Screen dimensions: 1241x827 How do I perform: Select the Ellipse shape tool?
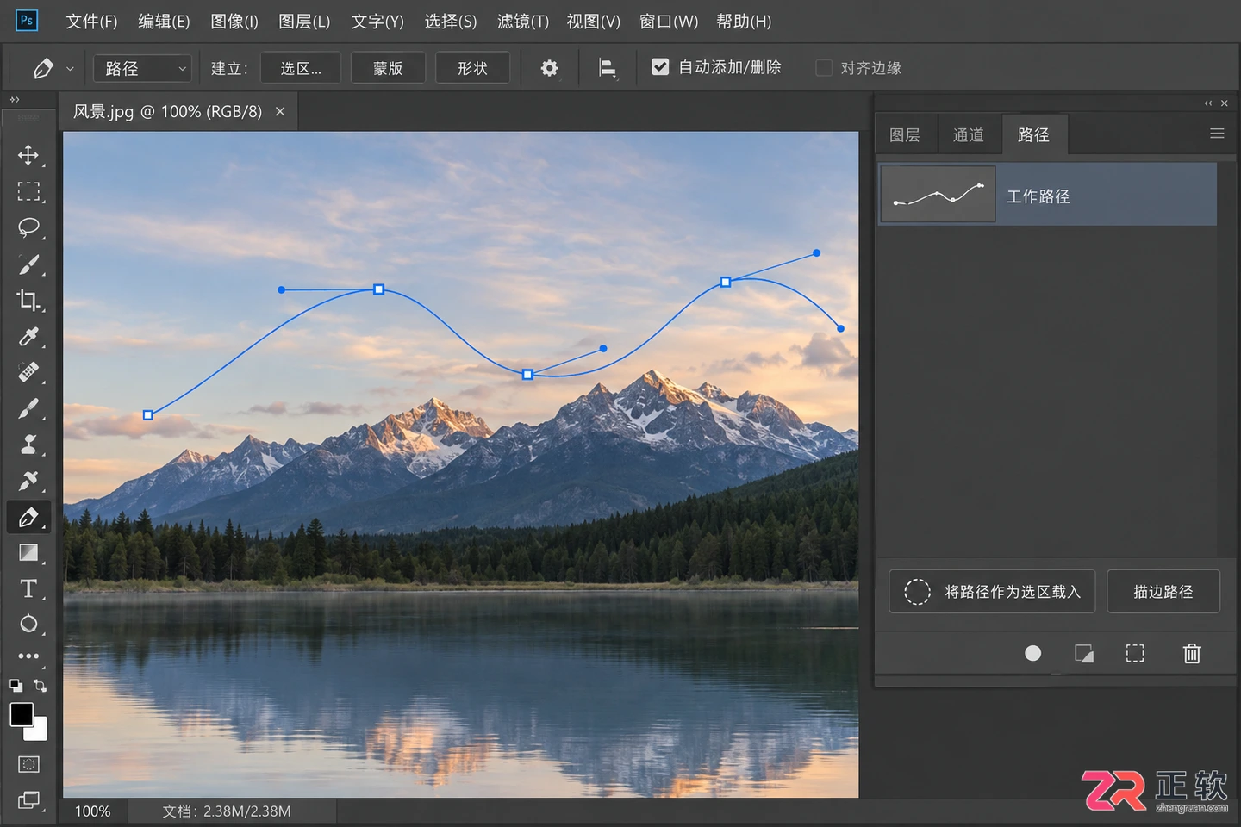(28, 624)
